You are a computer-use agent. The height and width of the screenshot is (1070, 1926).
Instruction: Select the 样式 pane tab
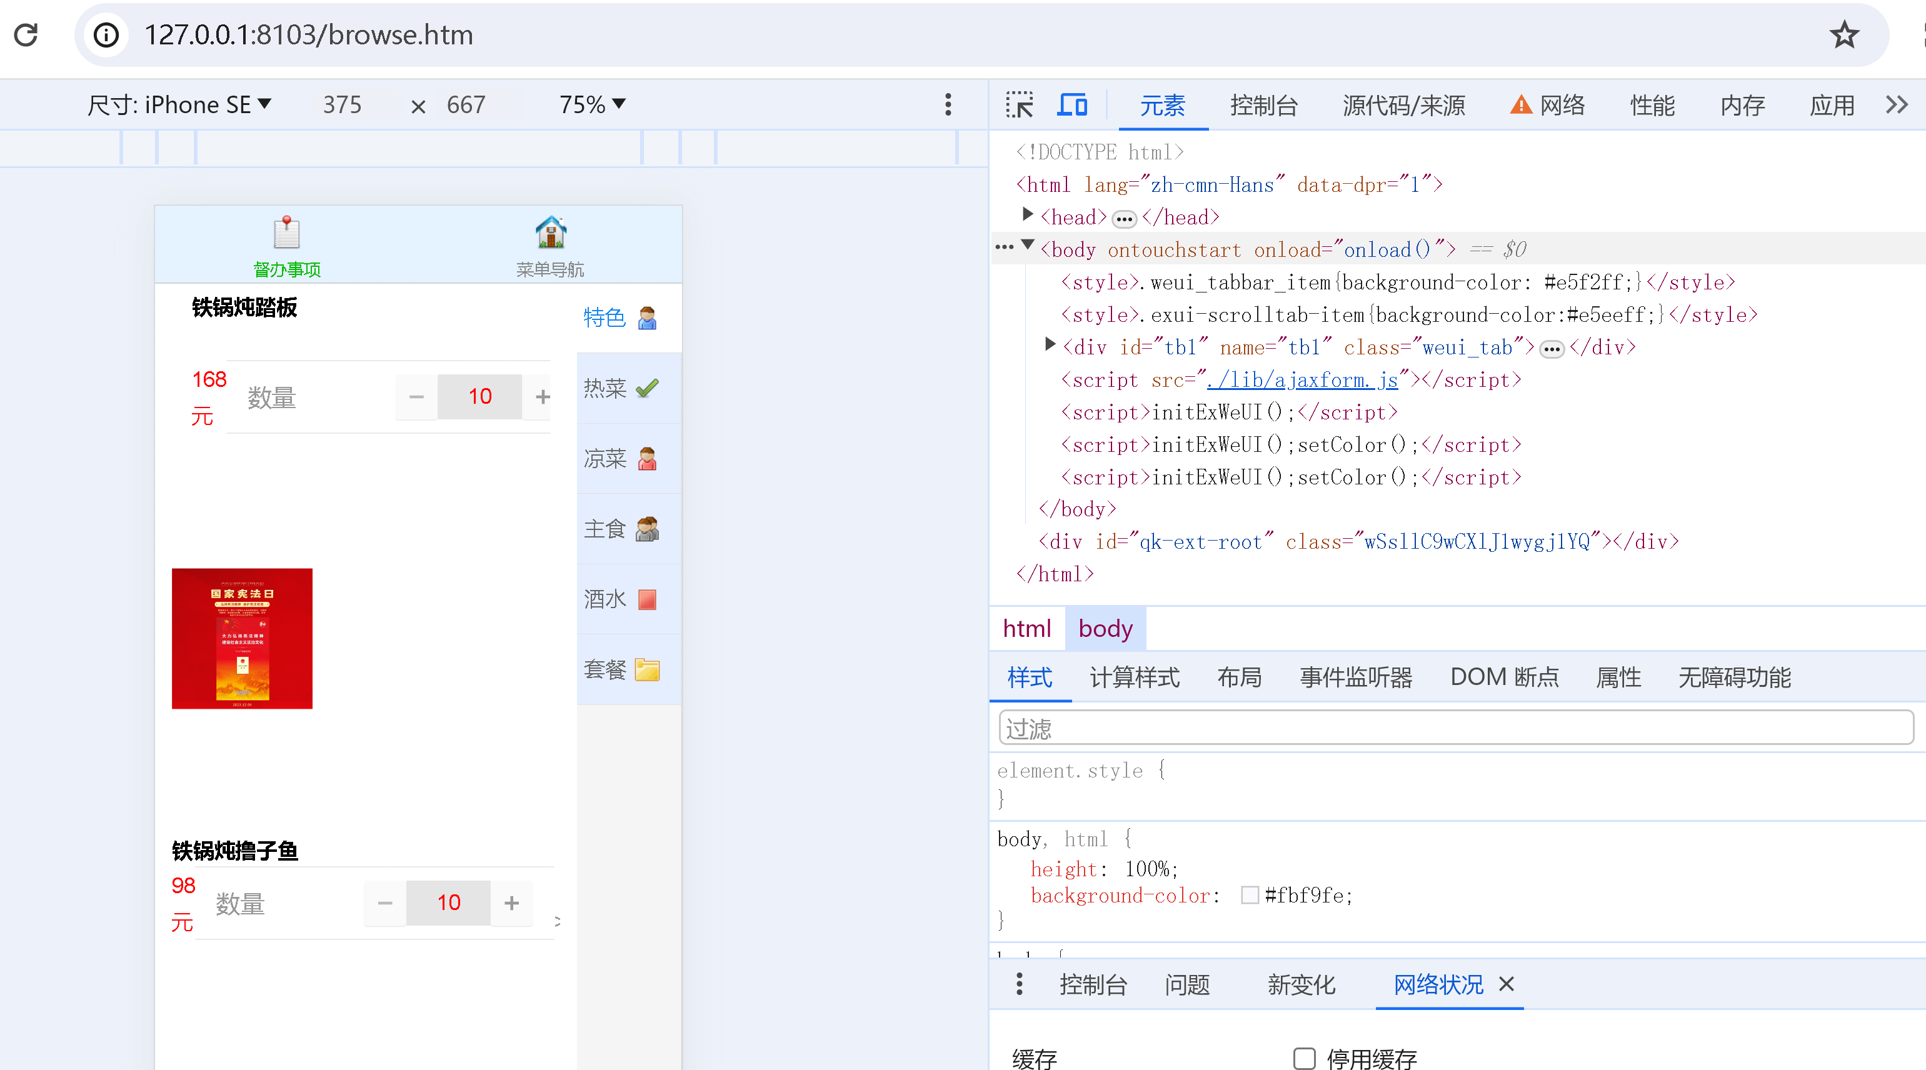click(1030, 677)
